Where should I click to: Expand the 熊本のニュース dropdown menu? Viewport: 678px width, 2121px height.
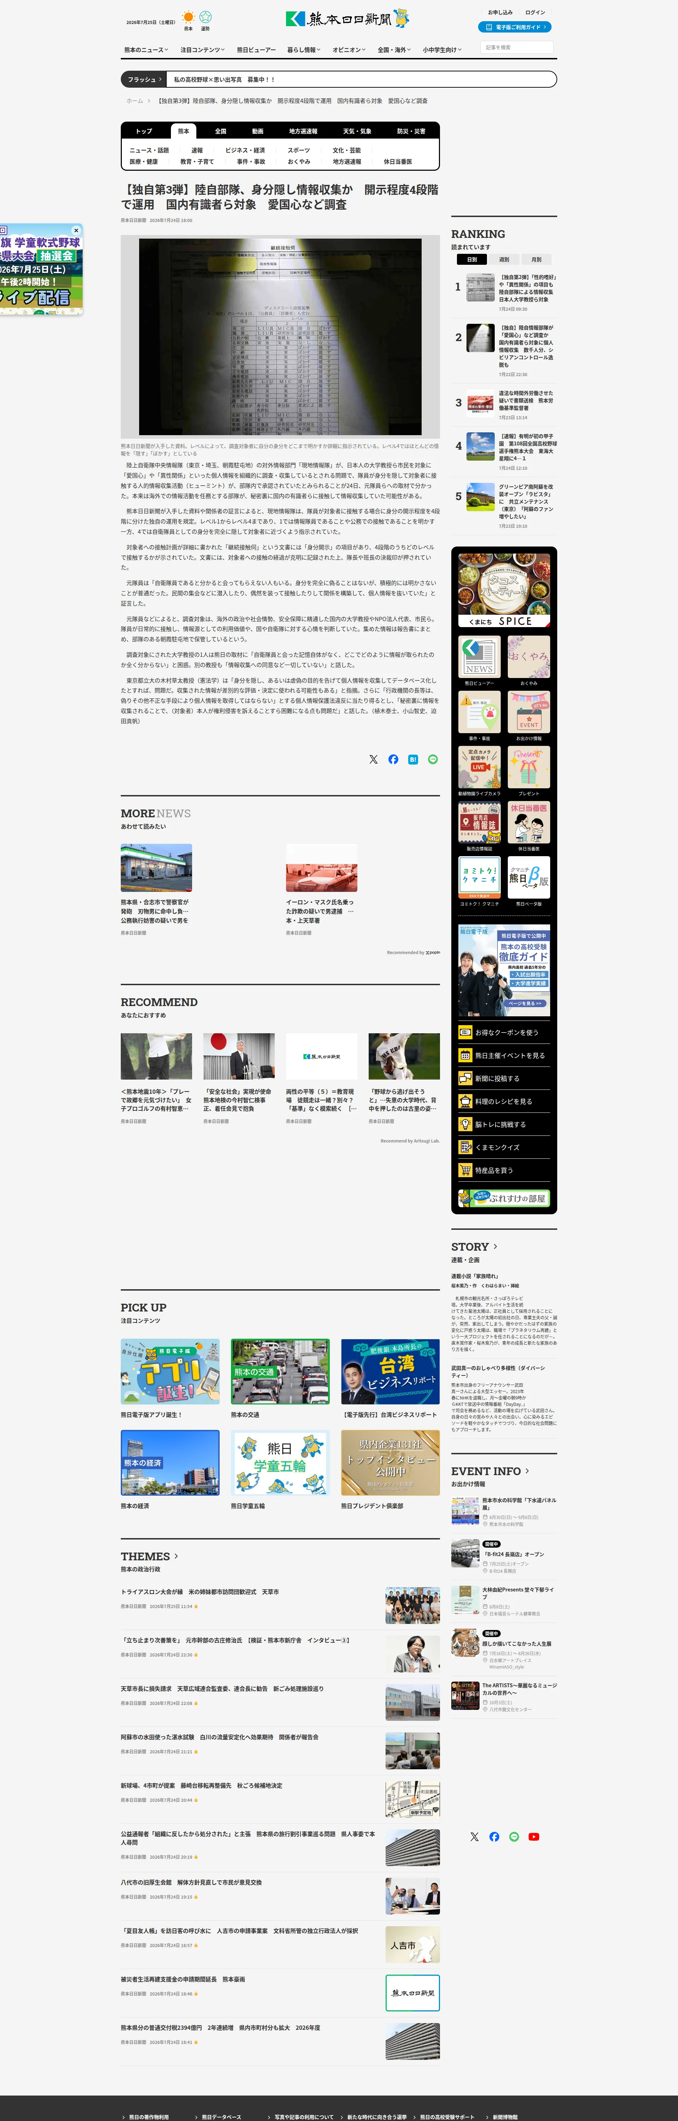(145, 50)
